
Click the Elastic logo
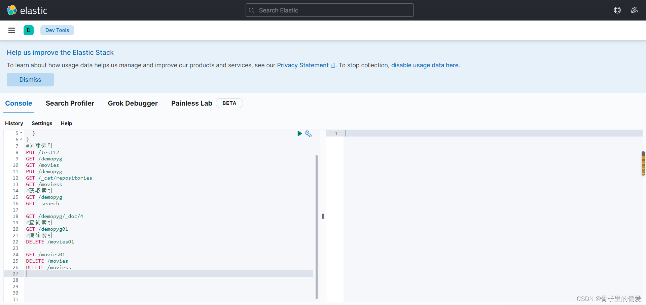tap(27, 10)
